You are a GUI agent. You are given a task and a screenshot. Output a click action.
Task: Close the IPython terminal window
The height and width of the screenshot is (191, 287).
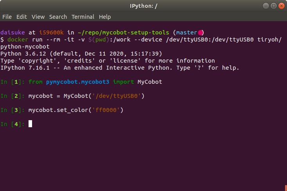(282, 6)
